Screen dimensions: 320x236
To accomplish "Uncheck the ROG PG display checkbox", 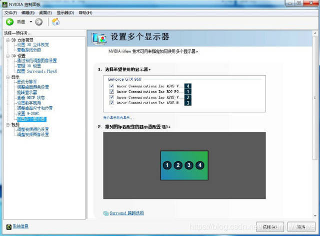I will 111,91.
